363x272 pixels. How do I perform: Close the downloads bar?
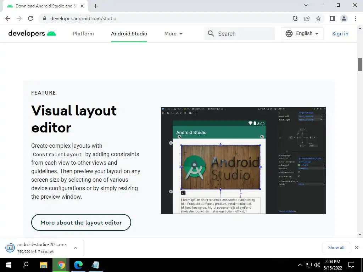click(357, 248)
